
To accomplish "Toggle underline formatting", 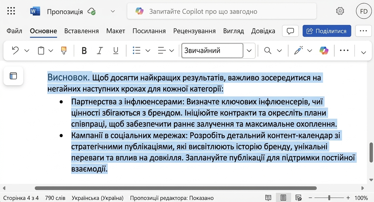I will click(x=116, y=50).
